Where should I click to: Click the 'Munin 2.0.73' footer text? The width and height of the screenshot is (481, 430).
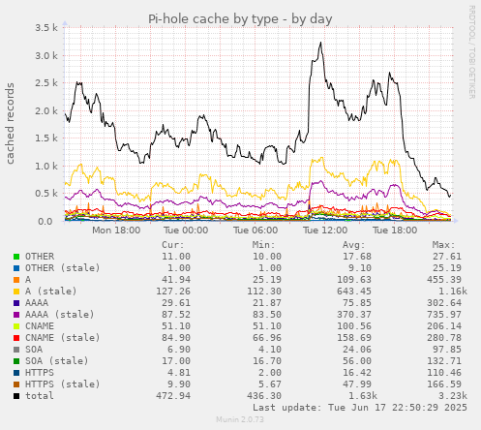tap(240, 419)
